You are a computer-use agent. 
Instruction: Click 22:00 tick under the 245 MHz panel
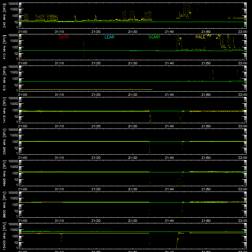click(x=243, y=32)
